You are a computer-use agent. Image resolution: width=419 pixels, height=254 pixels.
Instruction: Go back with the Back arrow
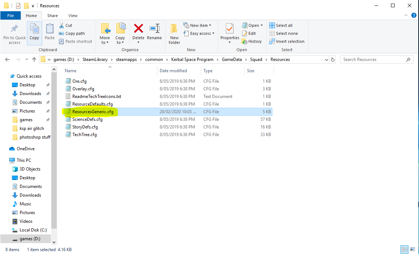click(x=8, y=60)
